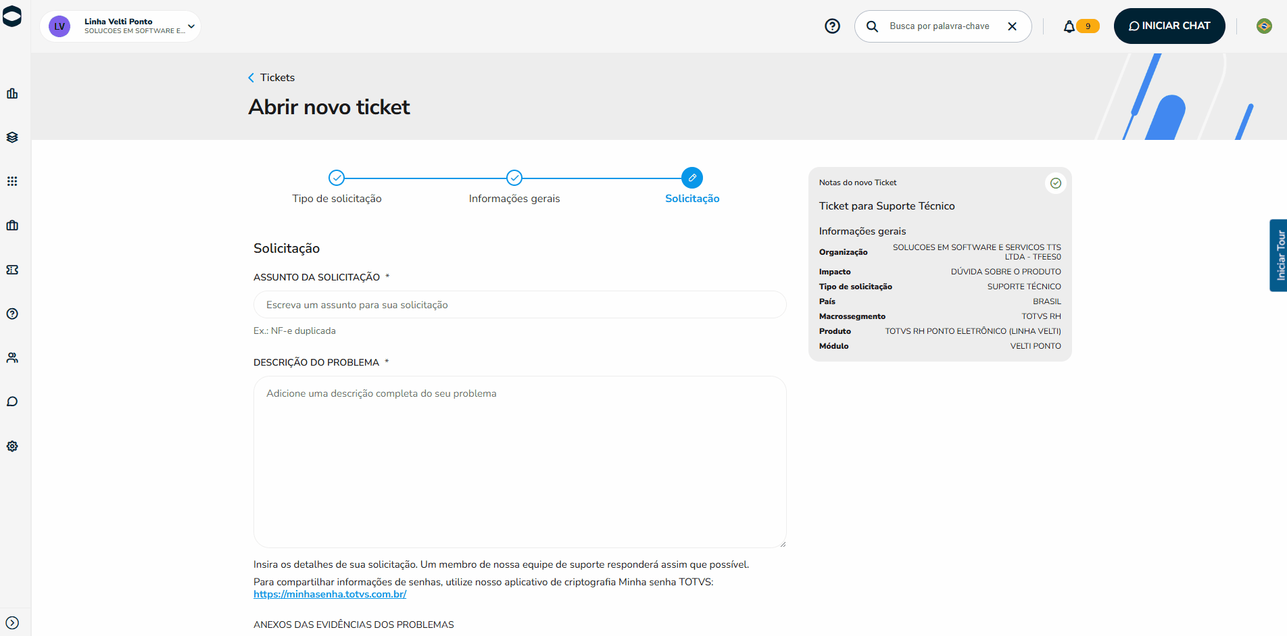1287x636 pixels.
Task: Click the DÚVIDA SOBRE O PRODUTO impact value
Action: pos(1006,272)
